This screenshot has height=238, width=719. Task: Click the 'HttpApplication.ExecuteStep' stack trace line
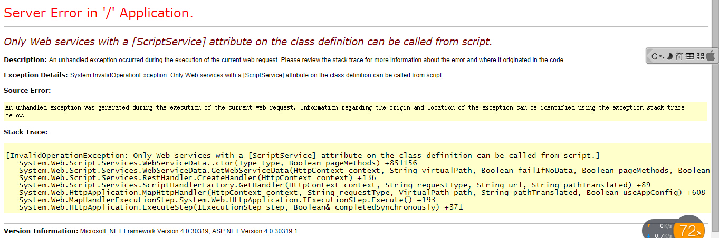[x=241, y=207]
